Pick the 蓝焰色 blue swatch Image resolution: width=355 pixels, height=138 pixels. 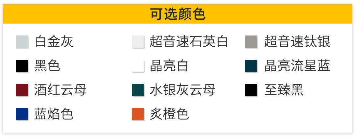click(x=22, y=114)
